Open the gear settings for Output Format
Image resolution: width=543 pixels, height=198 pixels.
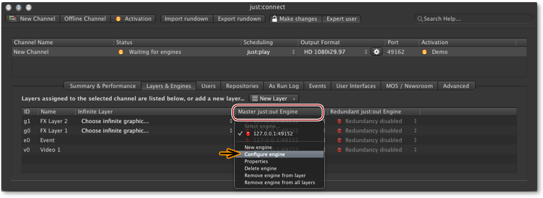pos(376,52)
